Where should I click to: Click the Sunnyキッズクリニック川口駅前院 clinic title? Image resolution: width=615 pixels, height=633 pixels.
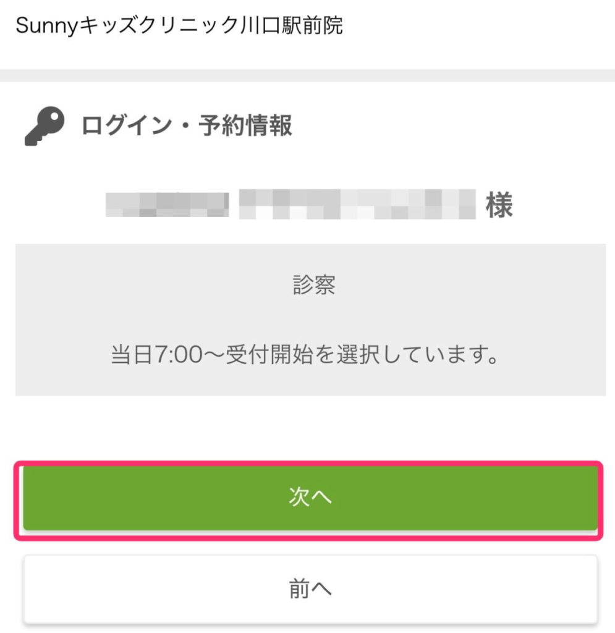pyautogui.click(x=179, y=26)
